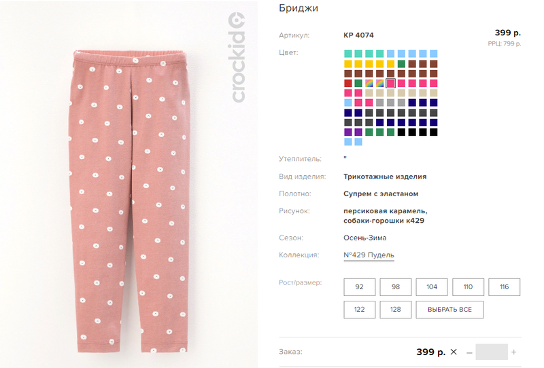Select size 128
The height and width of the screenshot is (368, 544).
396,310
